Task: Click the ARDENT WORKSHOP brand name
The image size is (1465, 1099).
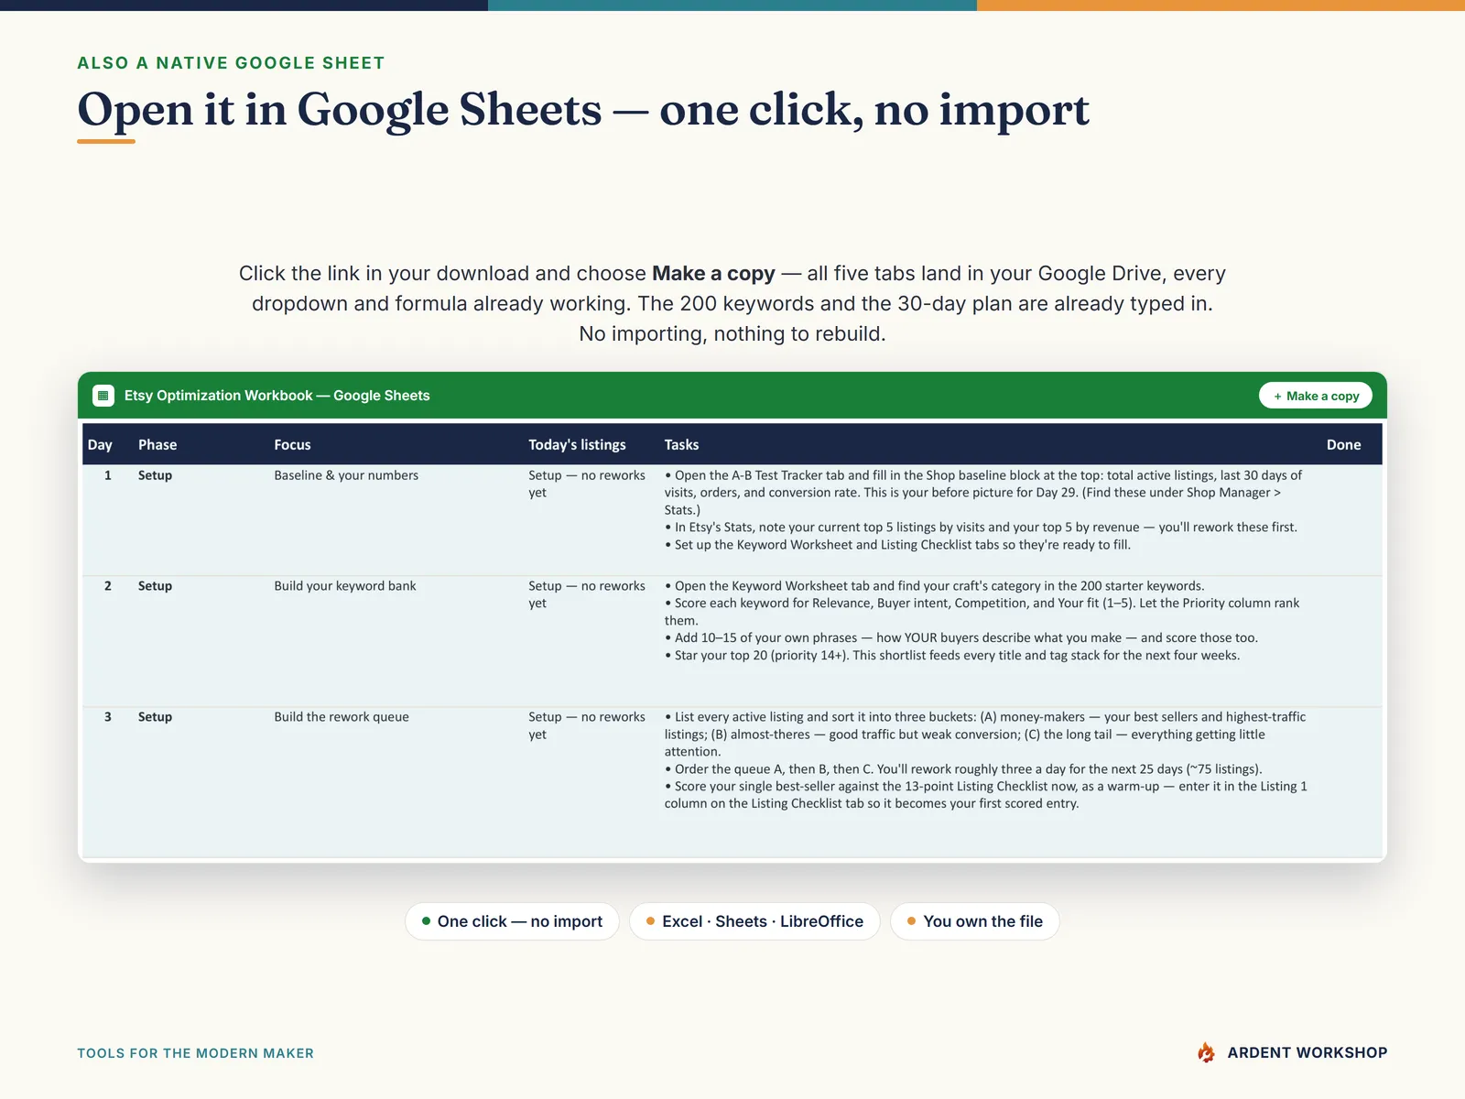Action: (x=1307, y=1053)
